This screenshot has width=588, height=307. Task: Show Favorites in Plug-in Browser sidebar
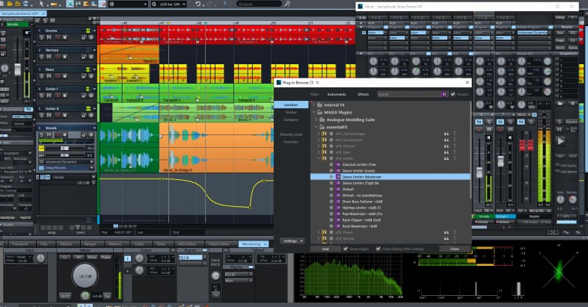(291, 142)
